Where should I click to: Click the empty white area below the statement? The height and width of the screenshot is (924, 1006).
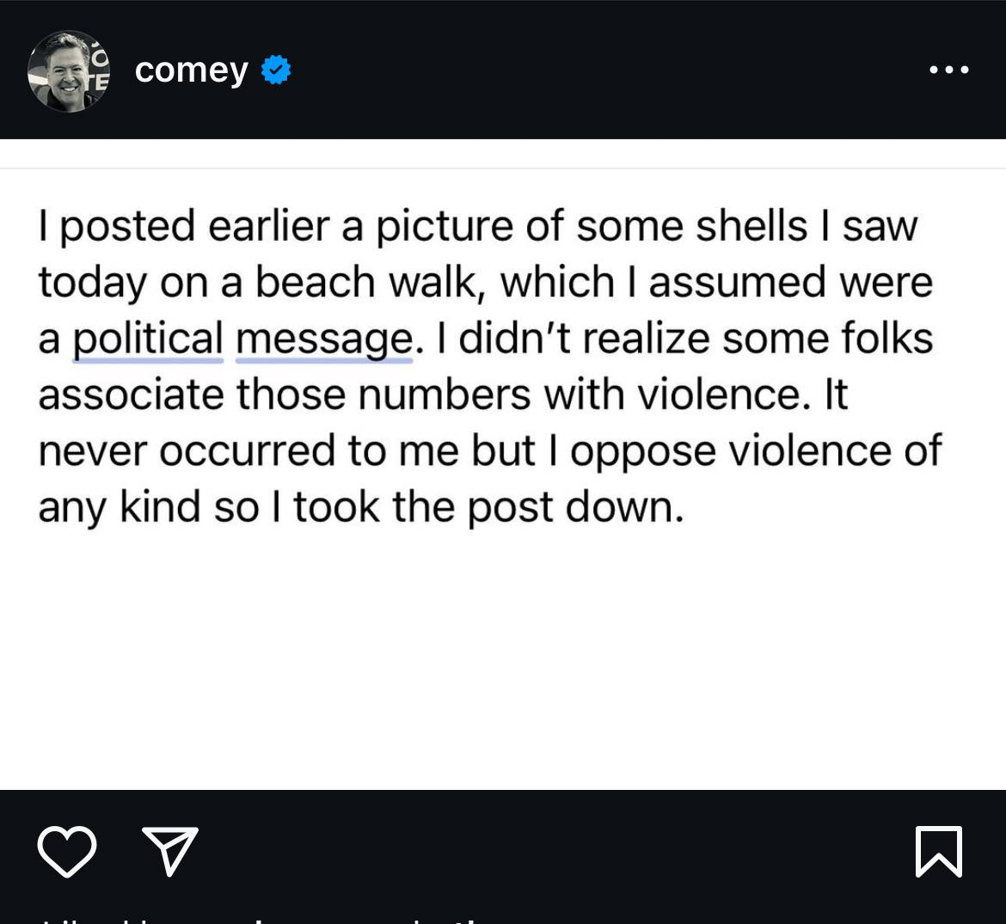point(503,660)
